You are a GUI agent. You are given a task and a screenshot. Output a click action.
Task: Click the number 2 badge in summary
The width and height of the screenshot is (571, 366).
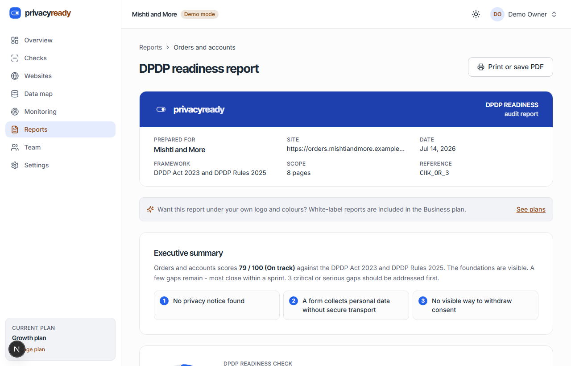(x=294, y=301)
